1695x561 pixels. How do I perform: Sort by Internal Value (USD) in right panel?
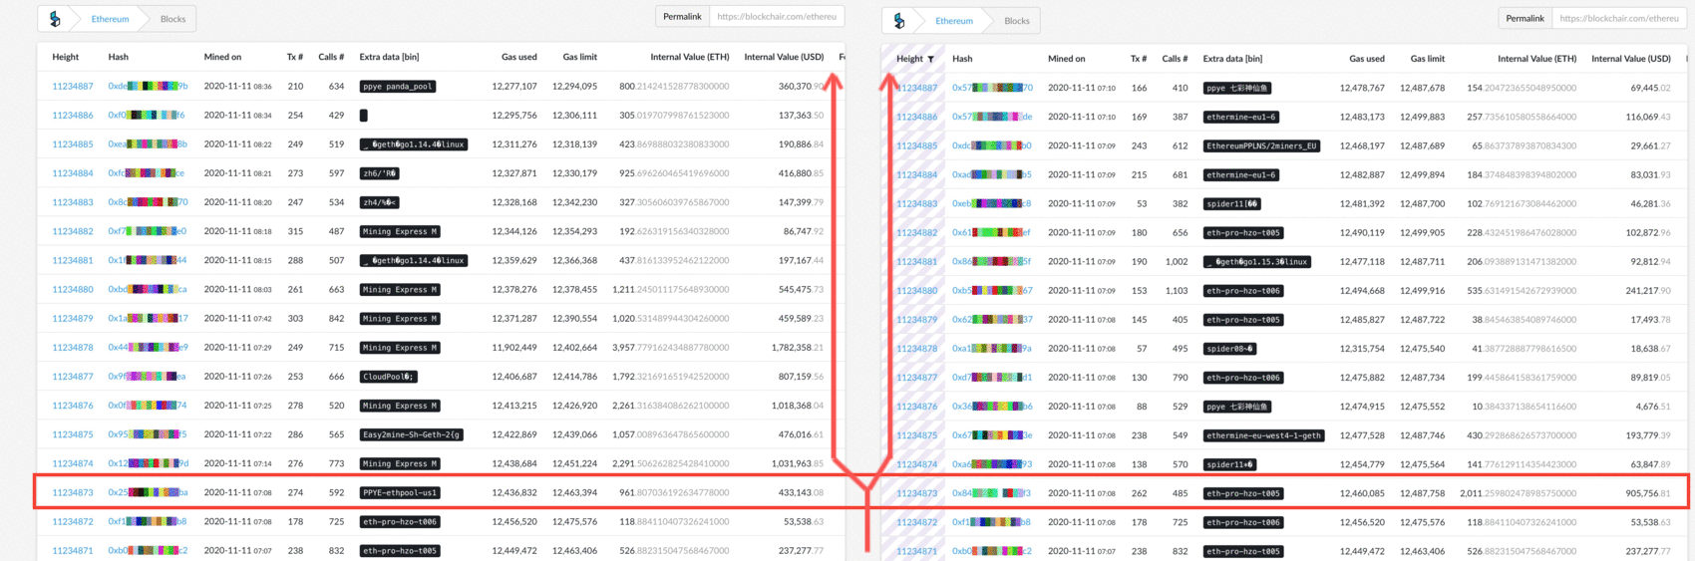(x=1631, y=59)
